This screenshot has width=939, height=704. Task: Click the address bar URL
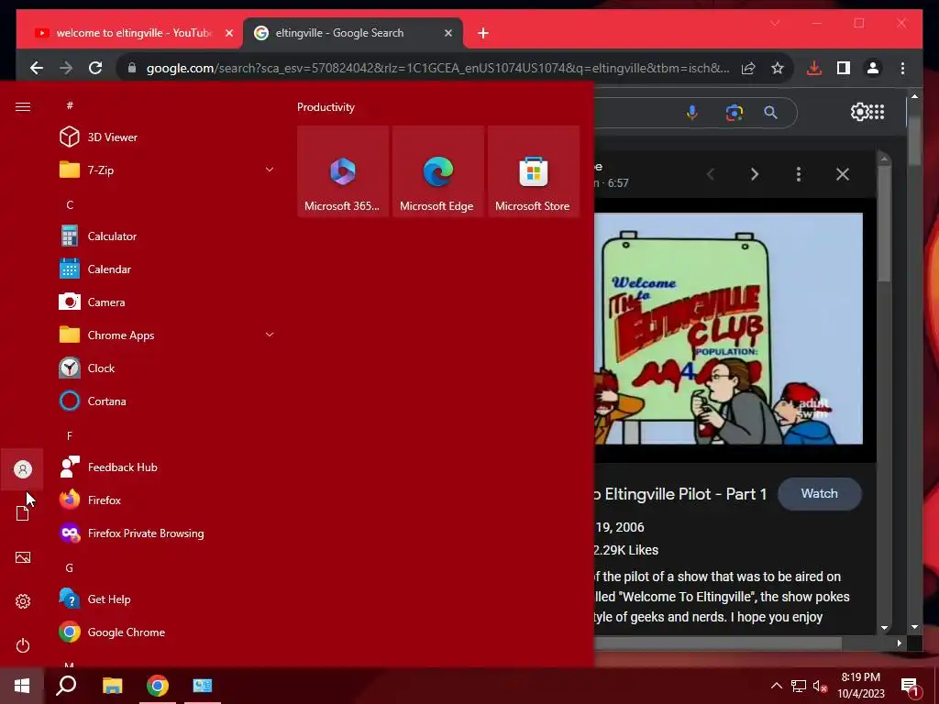click(x=437, y=68)
